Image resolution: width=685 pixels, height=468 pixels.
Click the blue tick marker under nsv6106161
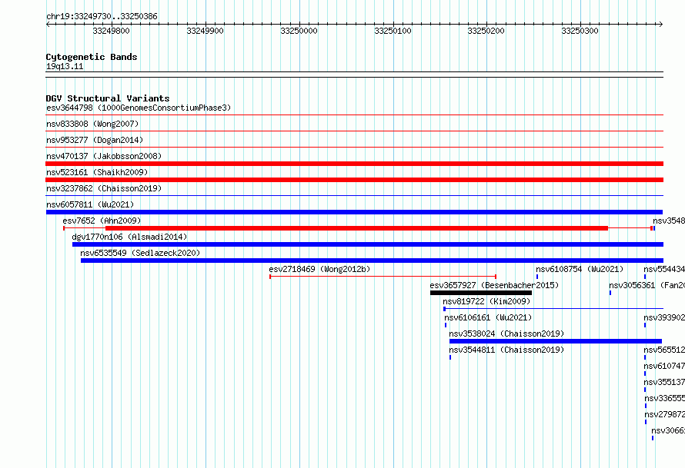click(446, 325)
